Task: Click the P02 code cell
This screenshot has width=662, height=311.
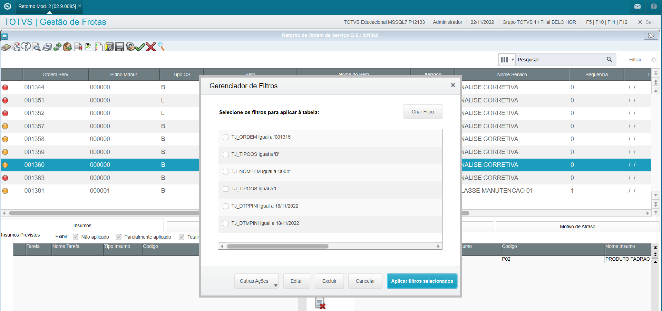Action: [553, 259]
